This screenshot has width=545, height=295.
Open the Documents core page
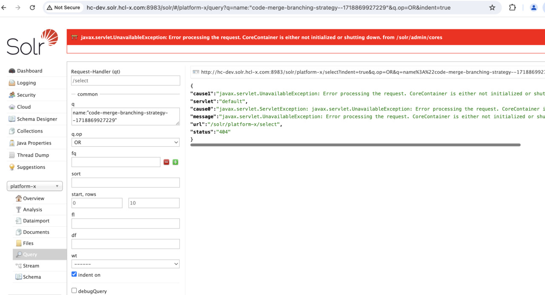36,232
